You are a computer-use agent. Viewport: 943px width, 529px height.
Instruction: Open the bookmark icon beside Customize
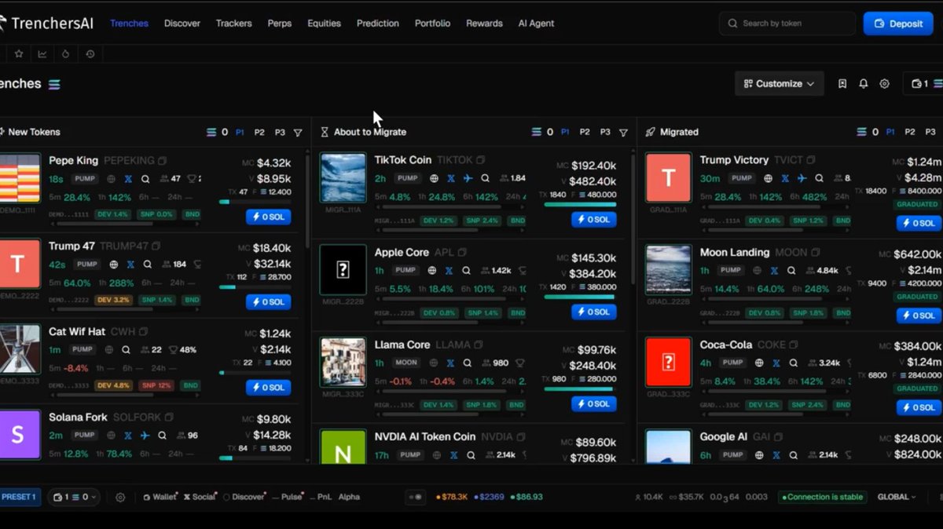point(842,84)
